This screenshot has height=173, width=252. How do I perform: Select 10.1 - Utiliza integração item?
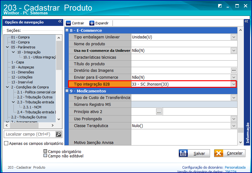(39, 57)
